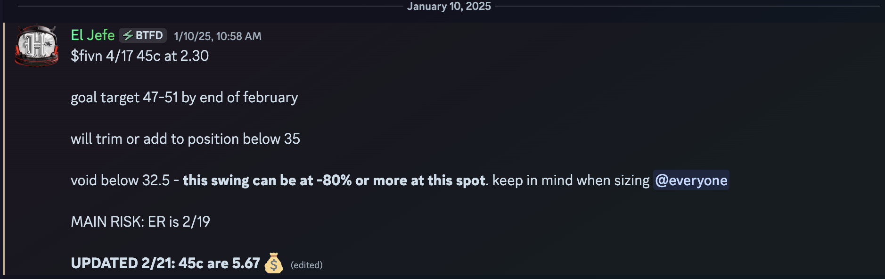Click the (edited) label
Image resolution: width=885 pixels, height=279 pixels.
pyautogui.click(x=307, y=265)
